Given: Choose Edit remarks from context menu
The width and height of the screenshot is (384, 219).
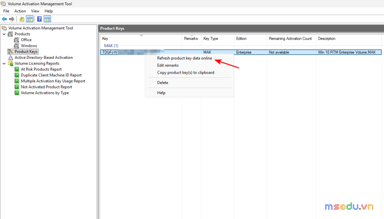Looking at the screenshot, I should click(x=168, y=65).
